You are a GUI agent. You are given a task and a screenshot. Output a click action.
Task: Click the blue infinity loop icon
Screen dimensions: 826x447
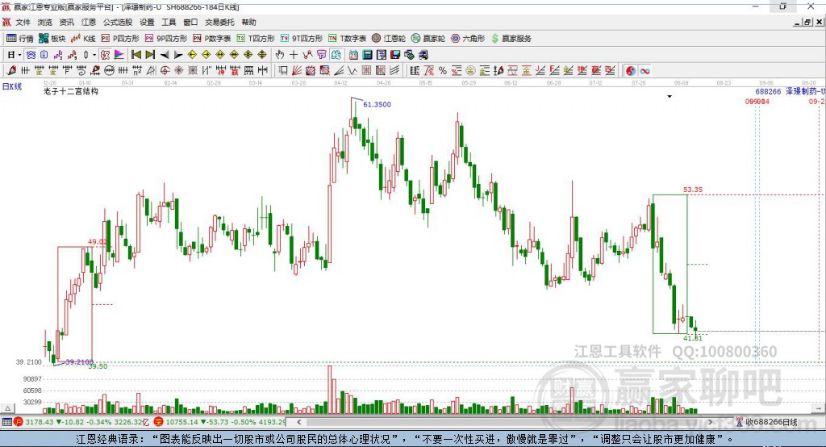(x=645, y=71)
